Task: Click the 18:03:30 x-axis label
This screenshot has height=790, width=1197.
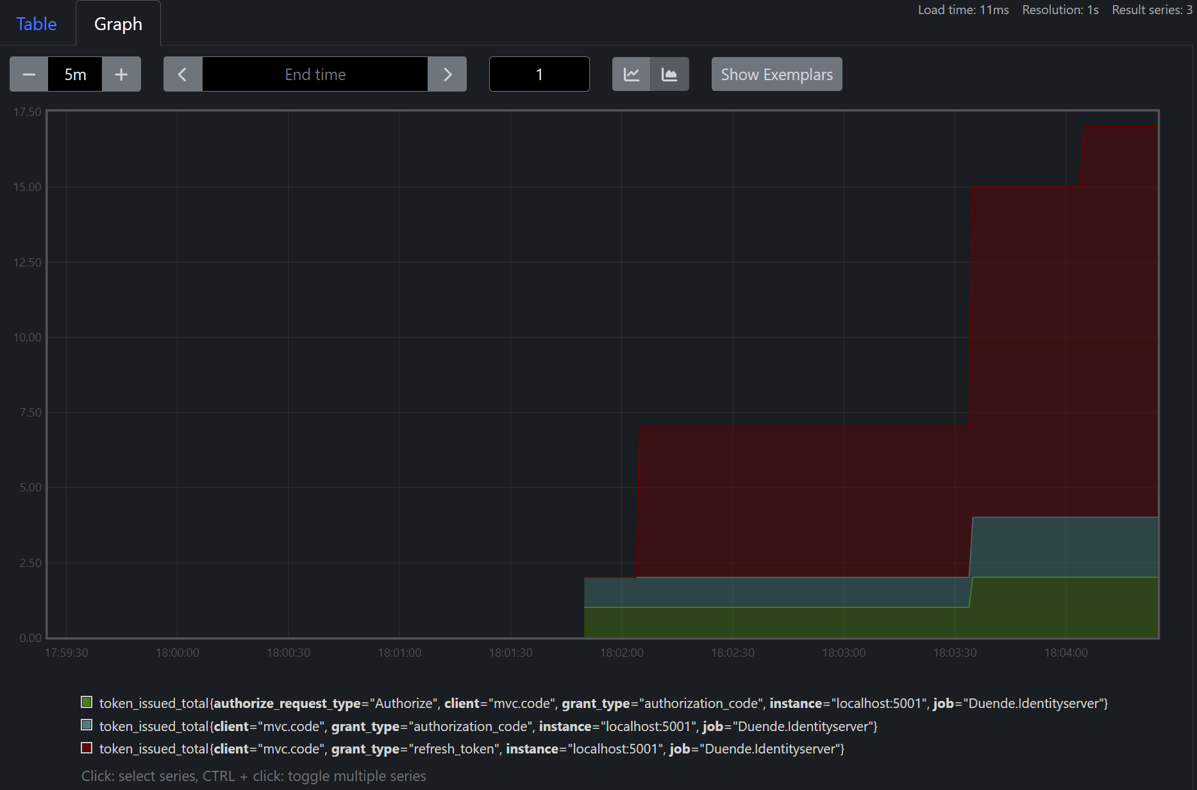Action: tap(955, 653)
